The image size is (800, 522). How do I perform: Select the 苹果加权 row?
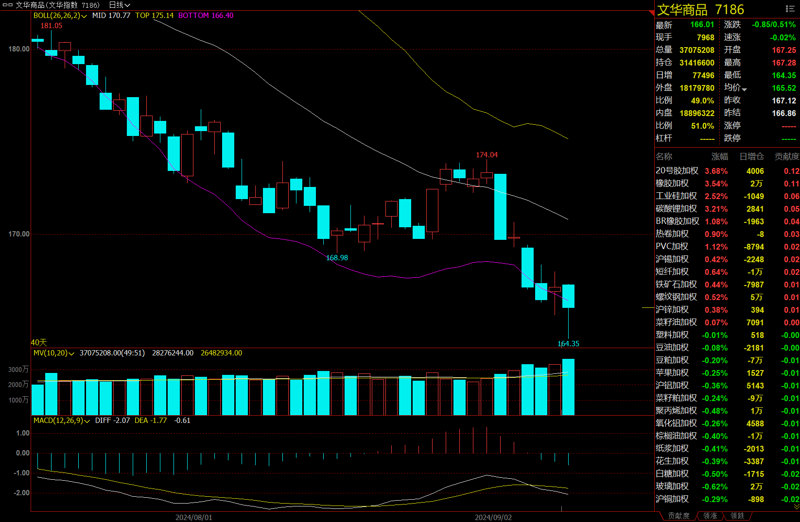tap(727, 373)
